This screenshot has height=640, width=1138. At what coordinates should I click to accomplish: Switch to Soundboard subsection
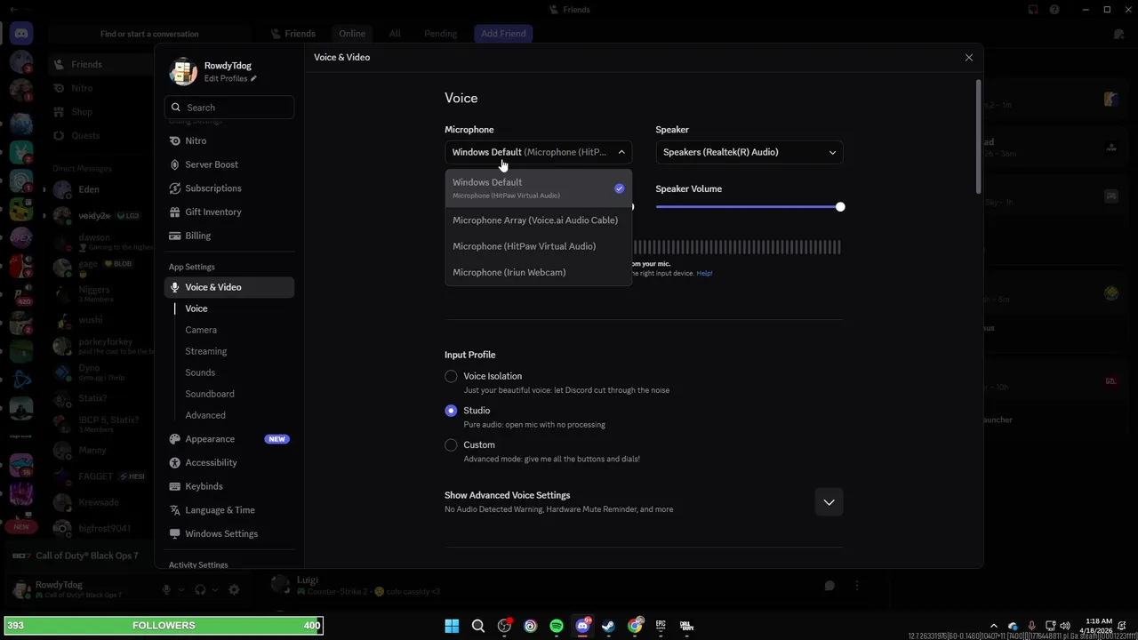[x=210, y=394]
